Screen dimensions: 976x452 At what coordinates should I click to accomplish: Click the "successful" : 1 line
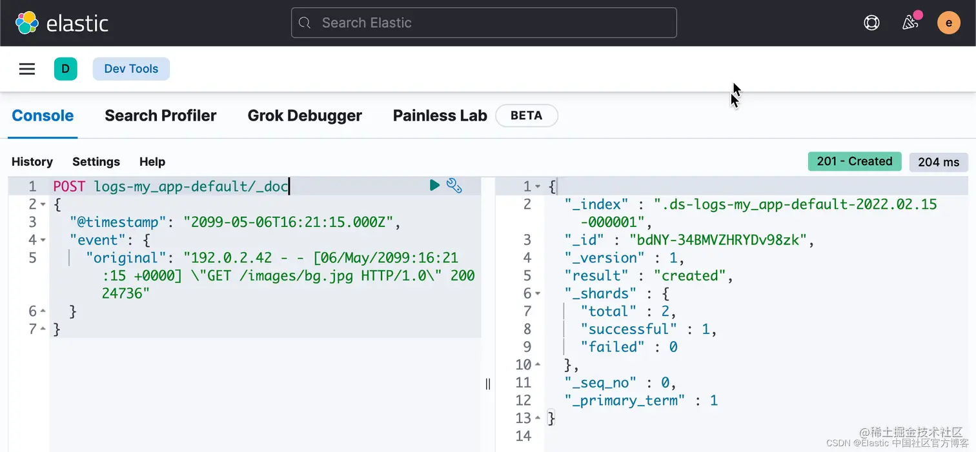tap(649, 329)
